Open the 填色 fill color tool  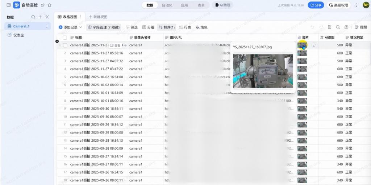click(x=201, y=27)
